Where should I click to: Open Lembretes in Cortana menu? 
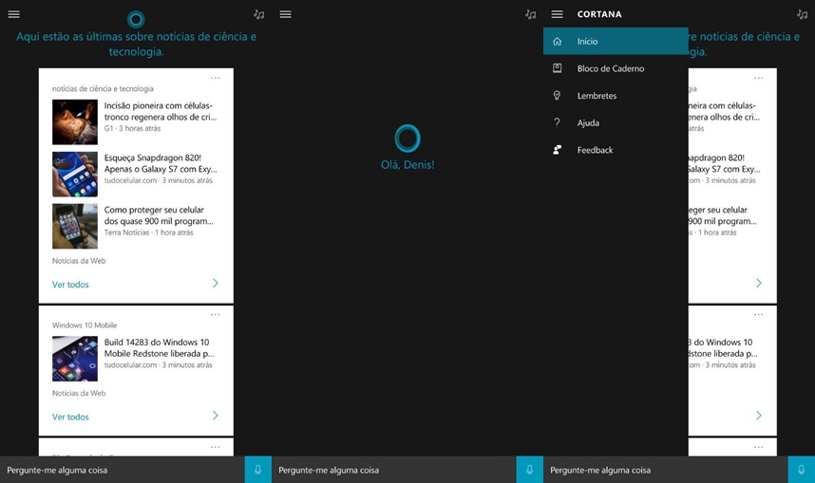616,96
